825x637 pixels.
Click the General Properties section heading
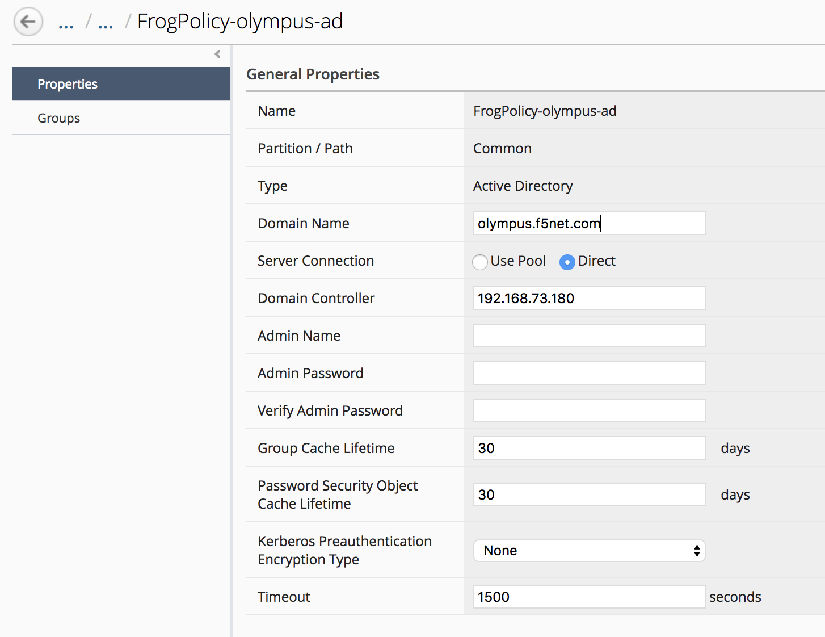313,74
